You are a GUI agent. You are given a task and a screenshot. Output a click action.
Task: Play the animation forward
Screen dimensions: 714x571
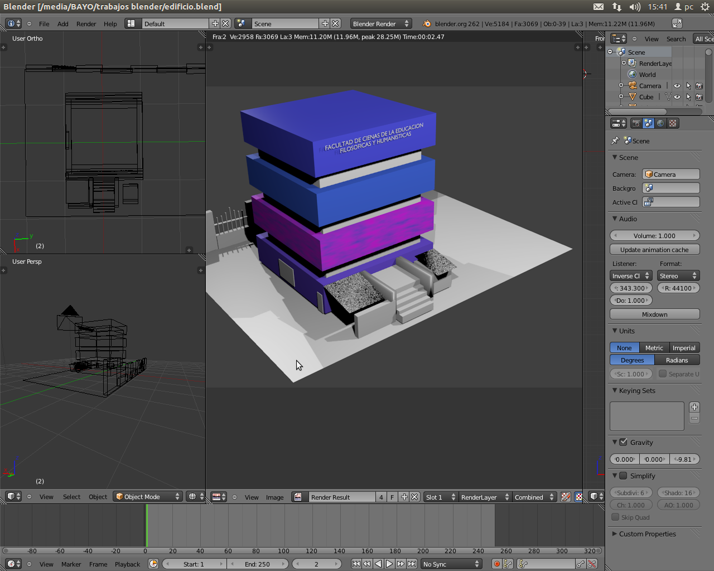[389, 564]
